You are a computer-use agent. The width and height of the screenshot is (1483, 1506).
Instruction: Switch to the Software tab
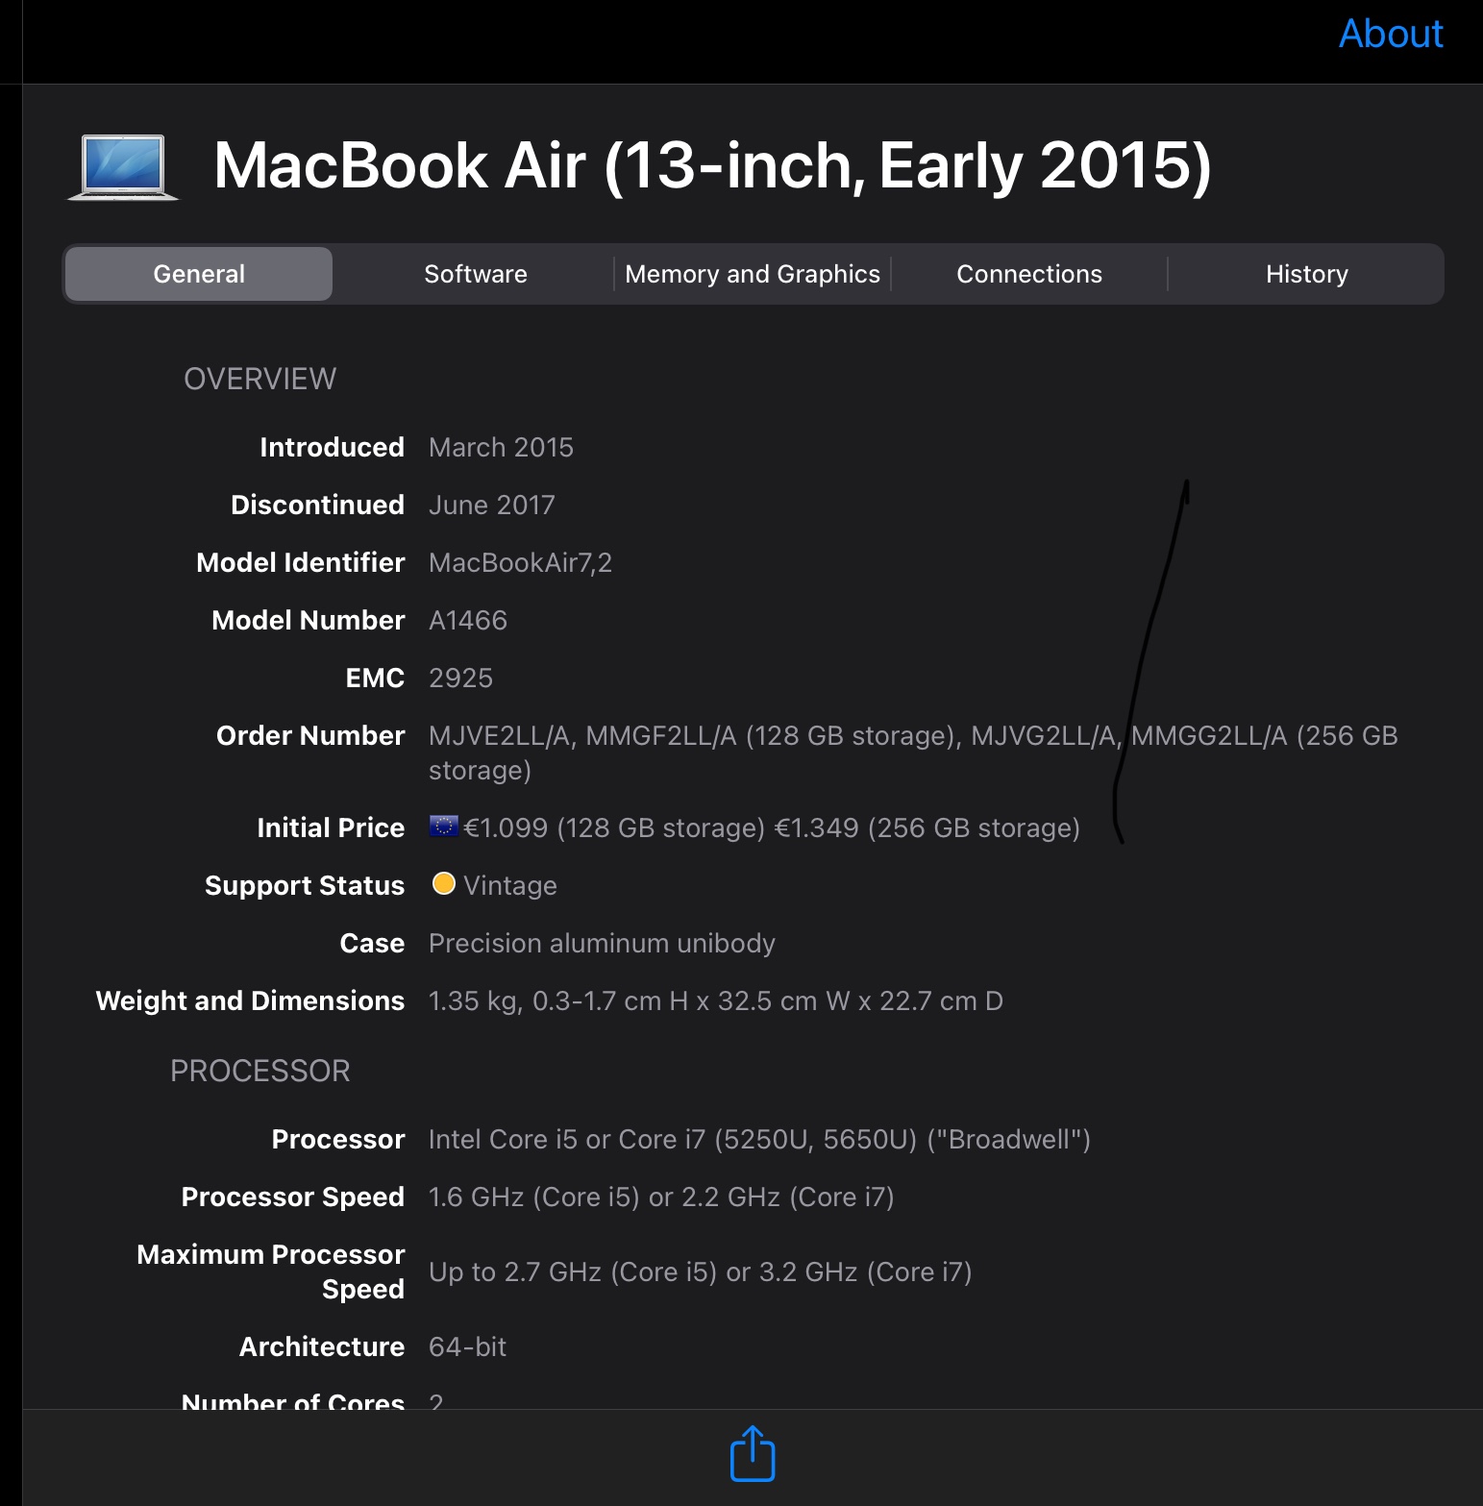(476, 274)
